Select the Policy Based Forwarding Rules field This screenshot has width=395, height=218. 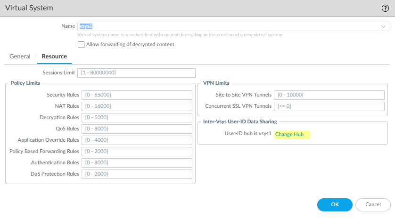[x=137, y=152]
